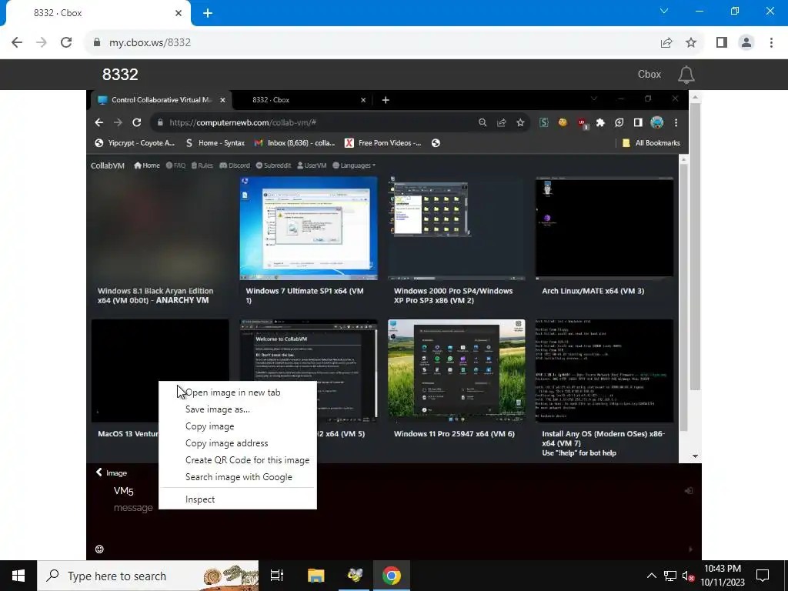
Task: Choose 'Open image in new tab'
Action: 238,392
